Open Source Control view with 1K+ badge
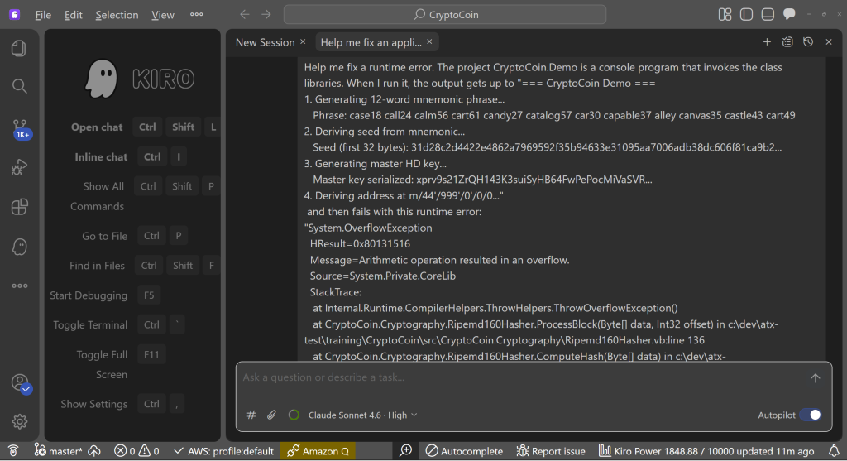This screenshot has width=847, height=461. pos(20,129)
